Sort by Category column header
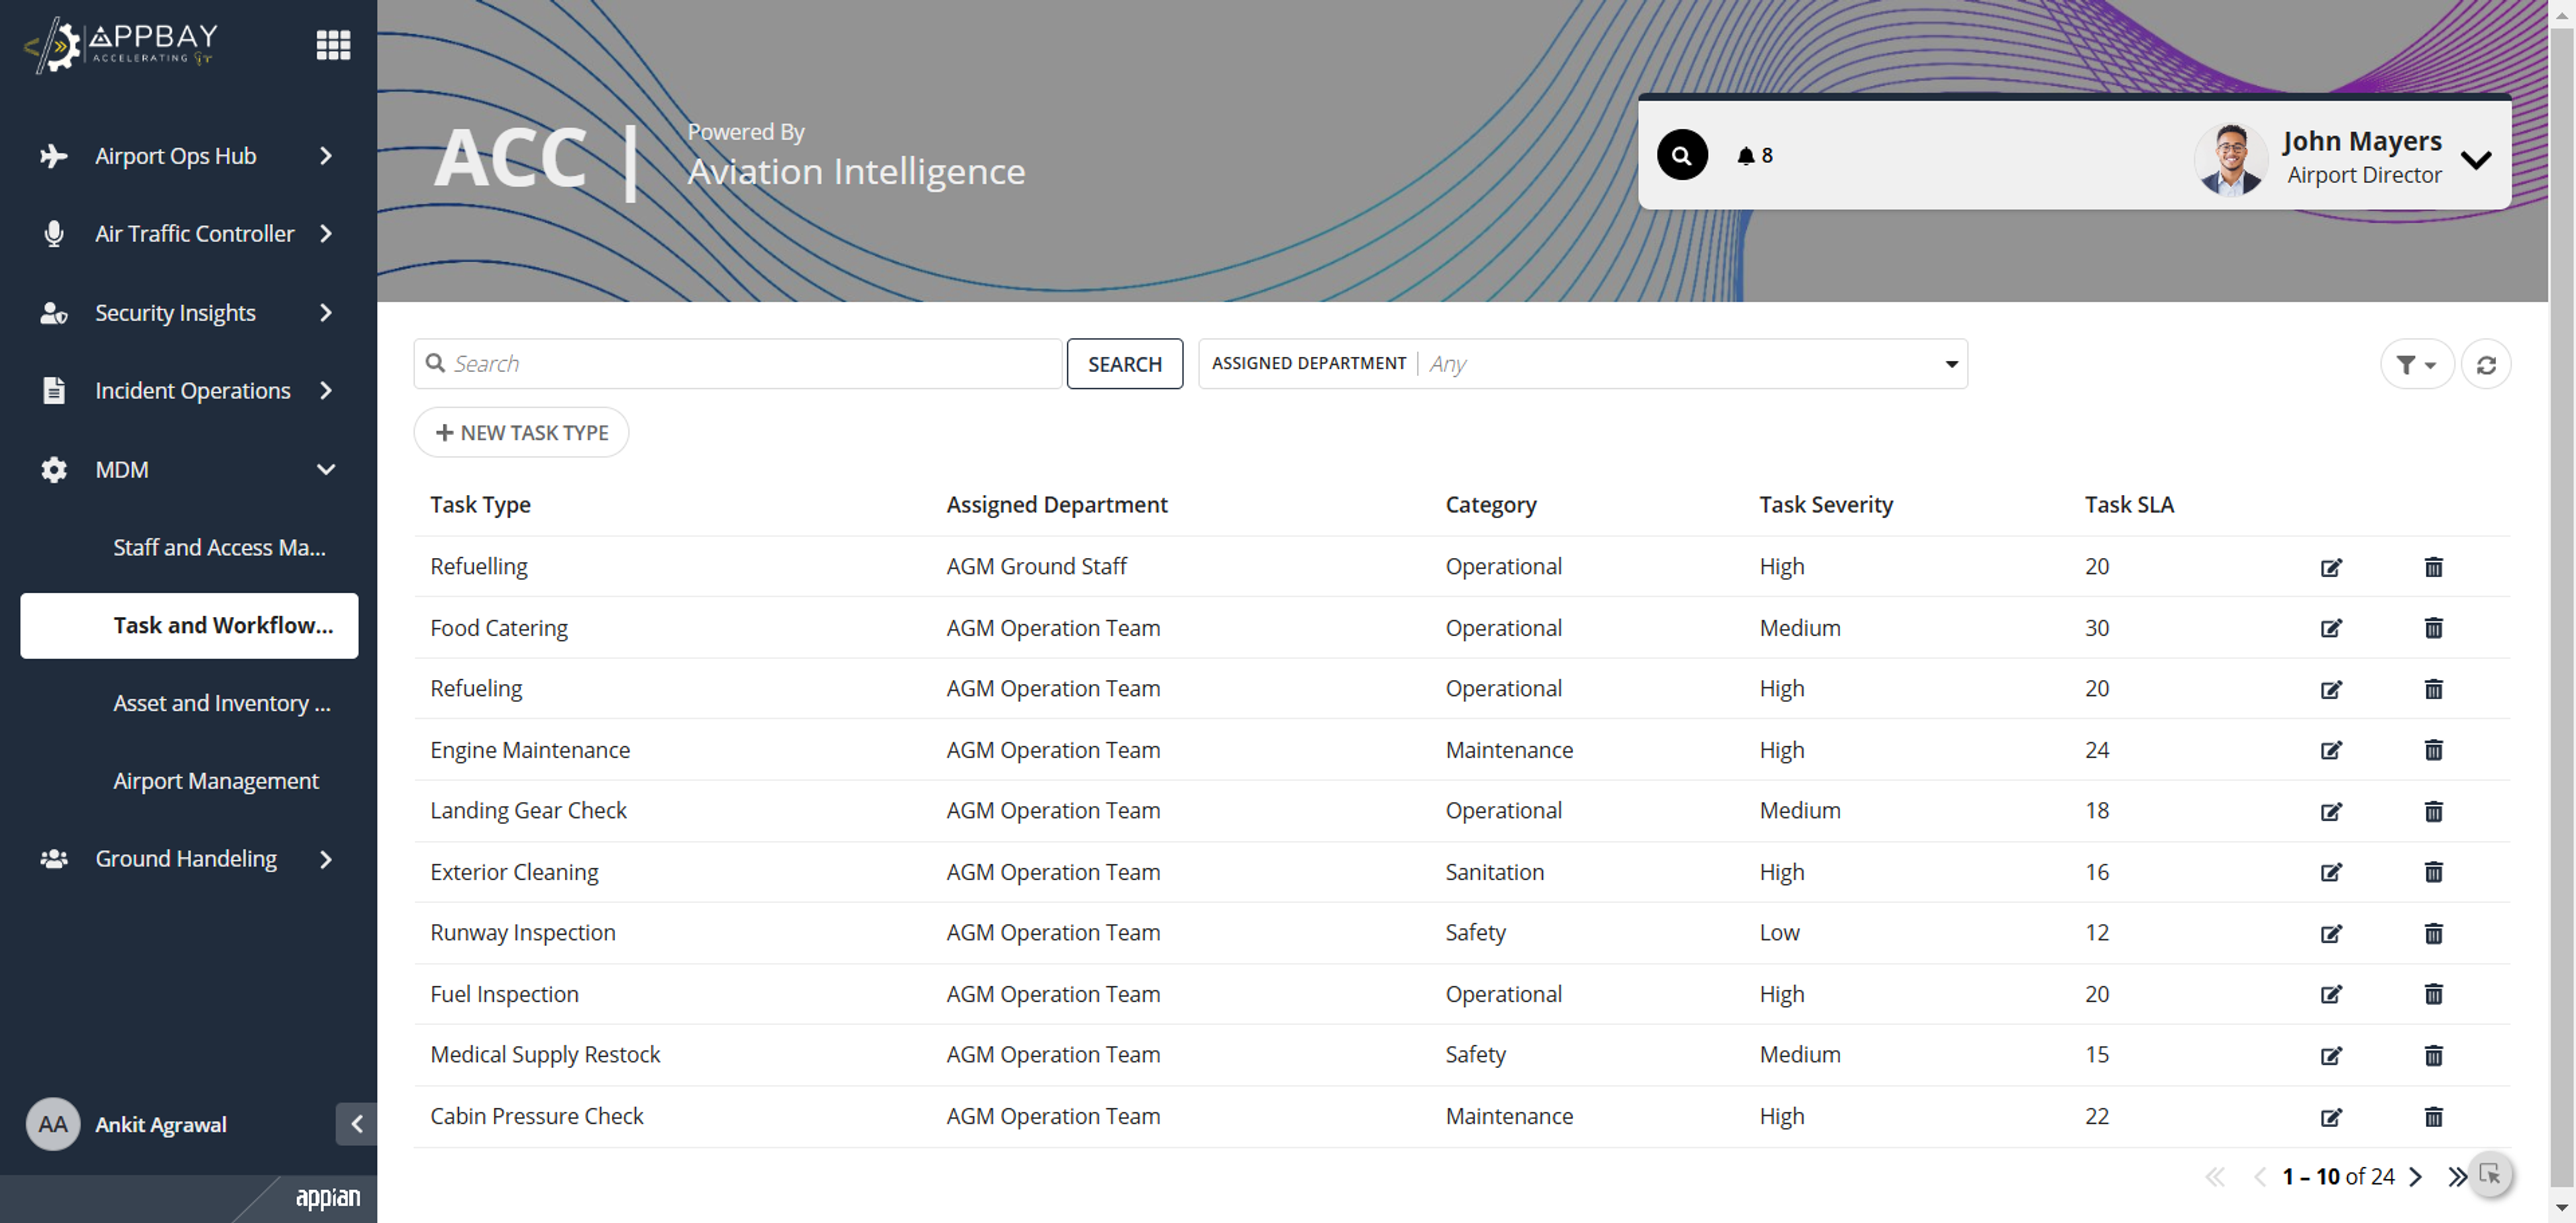The width and height of the screenshot is (2576, 1223). pos(1490,505)
